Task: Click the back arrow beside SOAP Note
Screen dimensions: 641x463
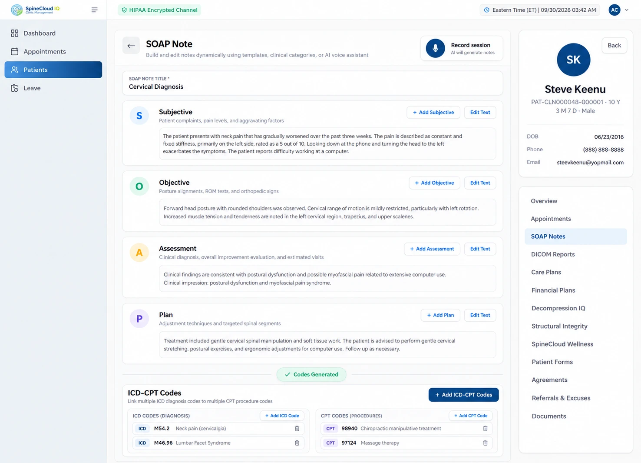Action: point(131,46)
